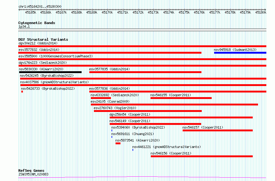
Task: Click the 45165k ruler tick label
Action: 31,12
